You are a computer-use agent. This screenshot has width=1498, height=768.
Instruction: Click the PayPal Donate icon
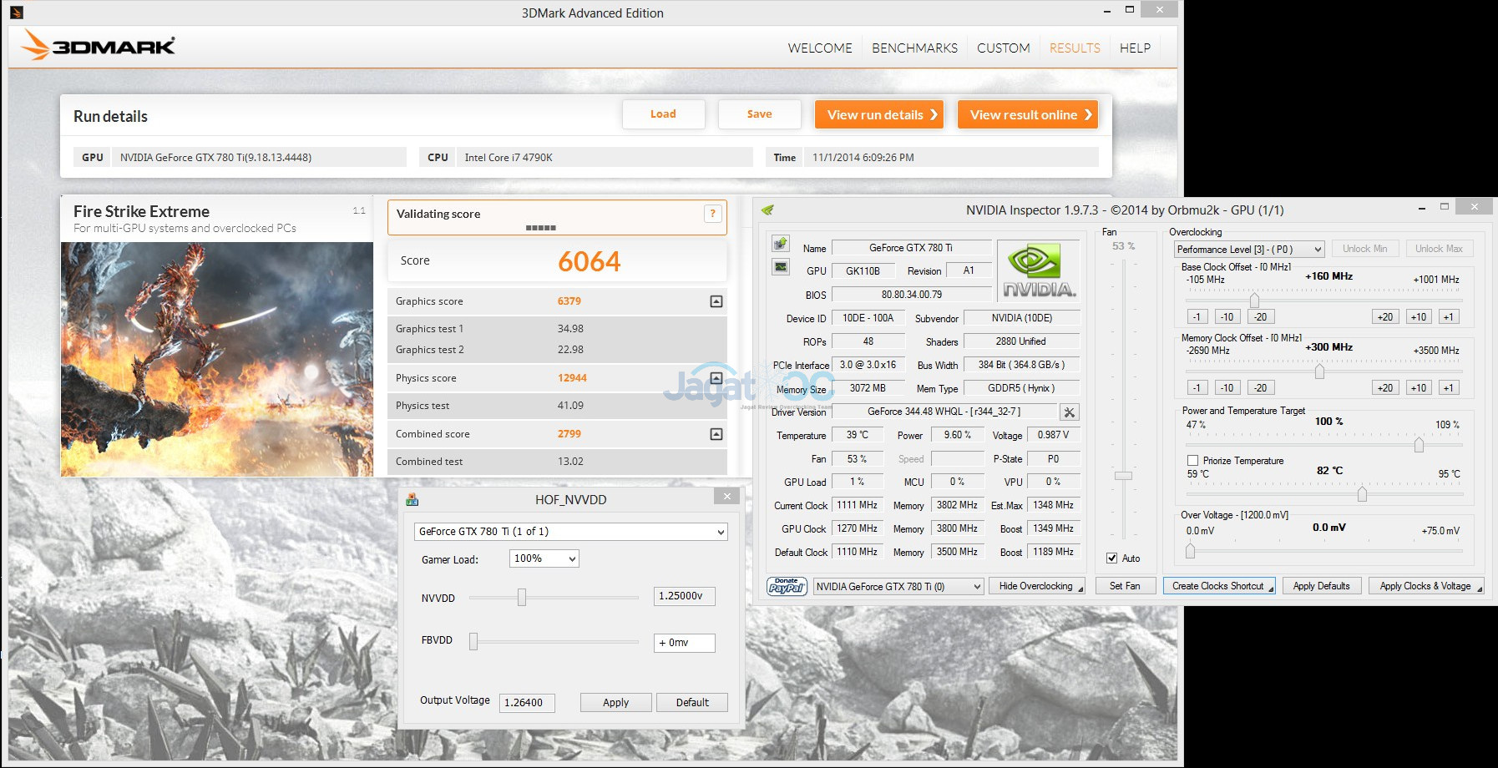[x=787, y=586]
